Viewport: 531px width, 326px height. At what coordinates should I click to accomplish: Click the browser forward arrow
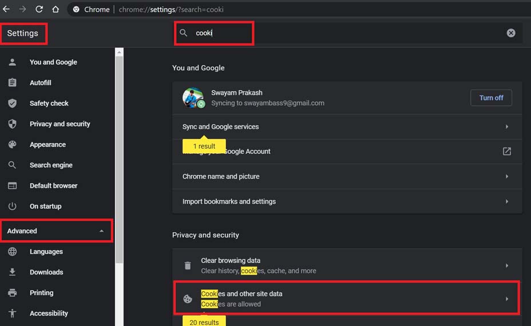23,9
